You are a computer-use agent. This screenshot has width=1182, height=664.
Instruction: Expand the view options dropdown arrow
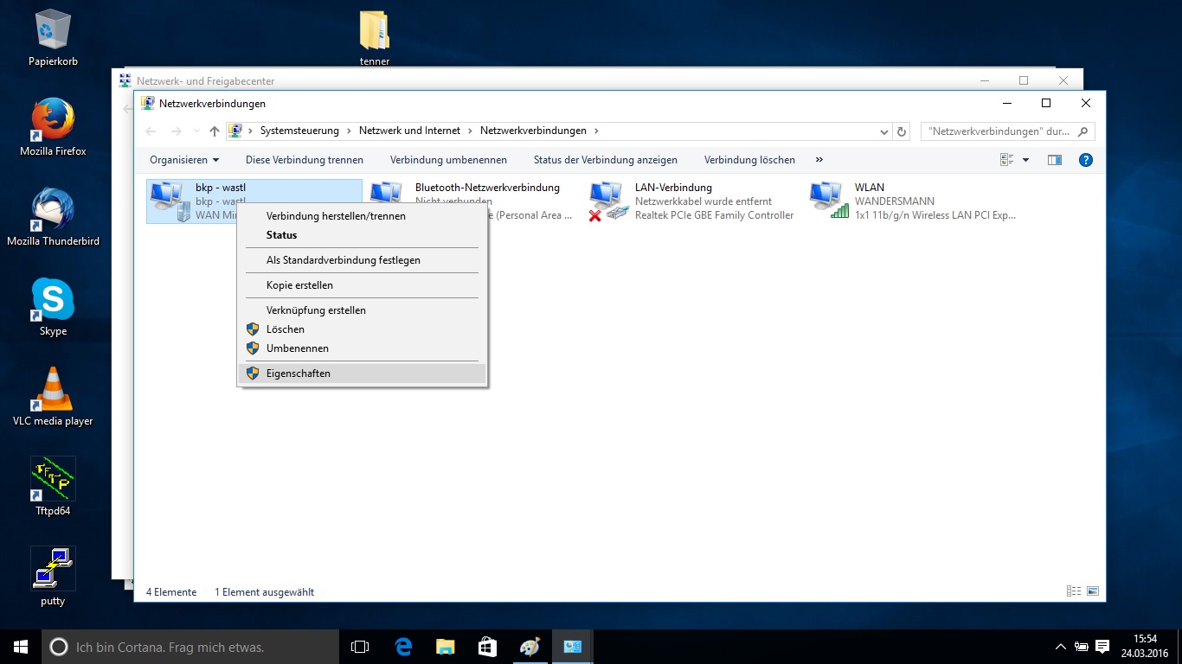pyautogui.click(x=1025, y=160)
